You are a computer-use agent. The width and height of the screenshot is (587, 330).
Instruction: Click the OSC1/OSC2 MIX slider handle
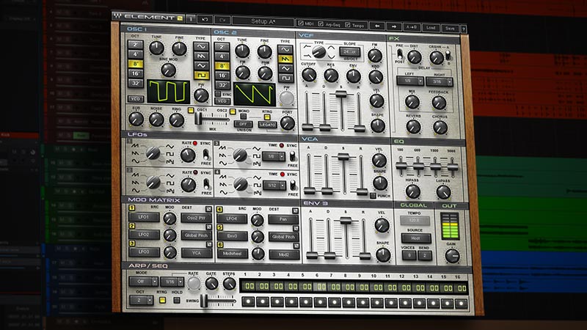click(x=198, y=119)
